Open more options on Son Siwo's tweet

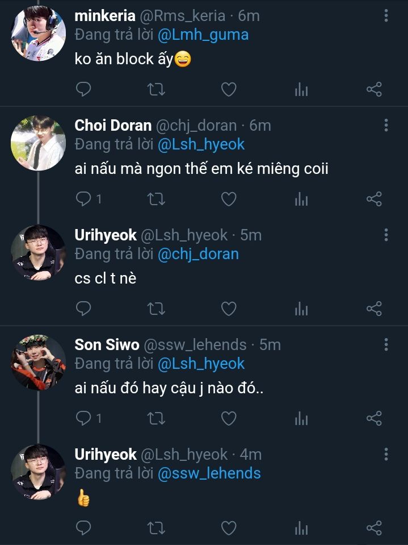(x=386, y=344)
